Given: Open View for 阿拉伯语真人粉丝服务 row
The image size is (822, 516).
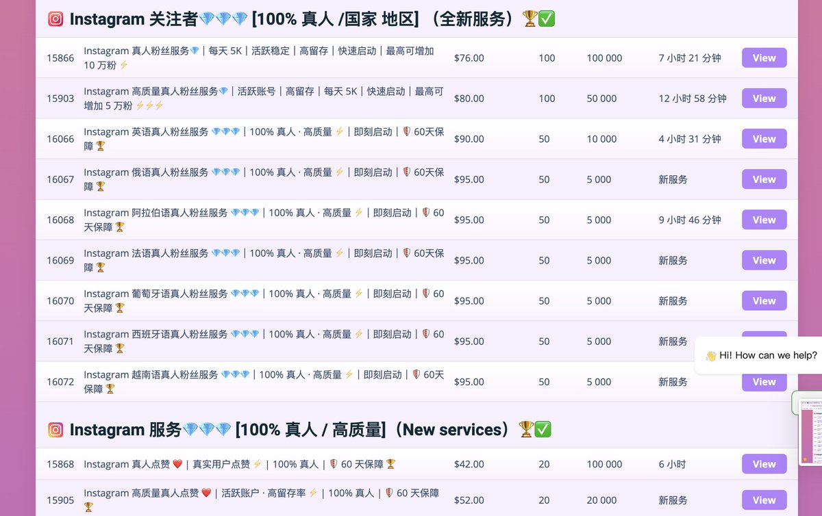Looking at the screenshot, I should pyautogui.click(x=764, y=220).
